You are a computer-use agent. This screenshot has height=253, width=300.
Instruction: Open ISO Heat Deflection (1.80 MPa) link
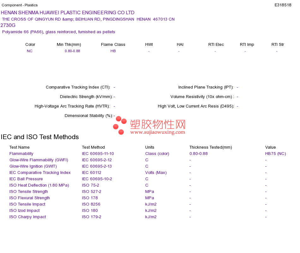coord(39,185)
